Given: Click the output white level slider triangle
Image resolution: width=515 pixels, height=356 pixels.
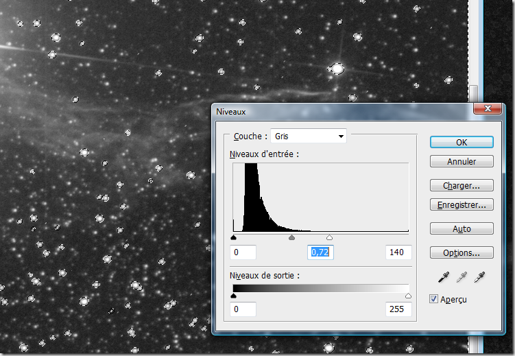Looking at the screenshot, I should point(409,295).
